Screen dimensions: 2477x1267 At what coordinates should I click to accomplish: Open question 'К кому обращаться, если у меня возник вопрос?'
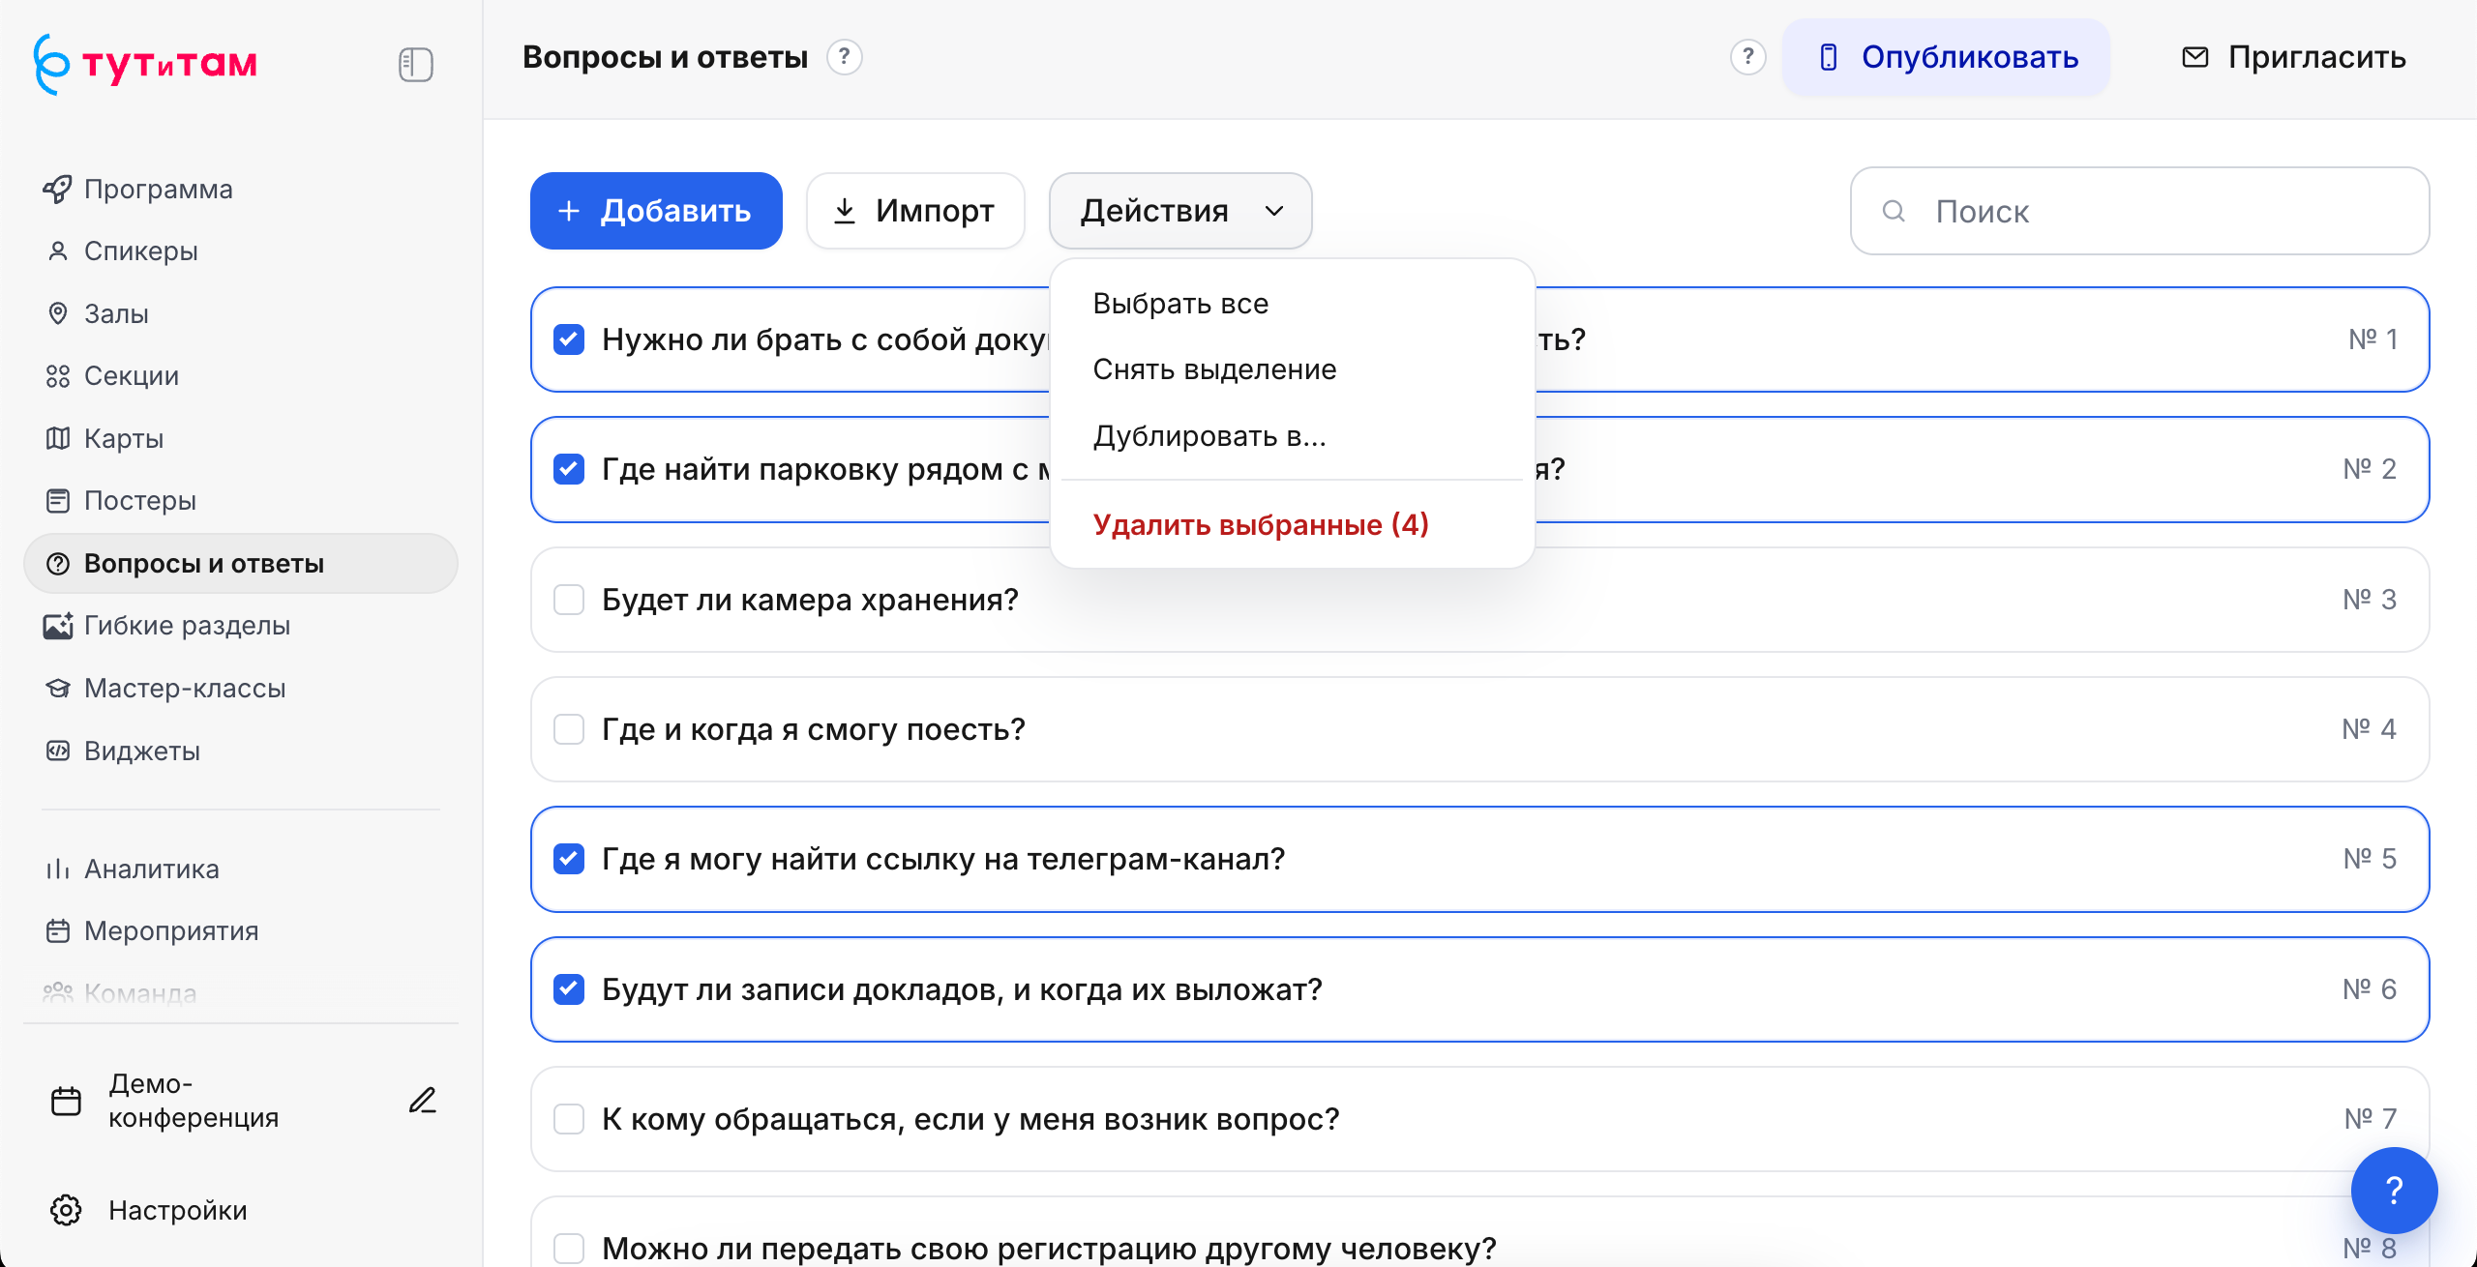[x=1479, y=1119]
